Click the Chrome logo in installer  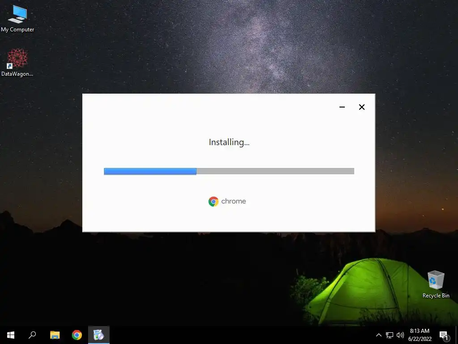(x=213, y=202)
